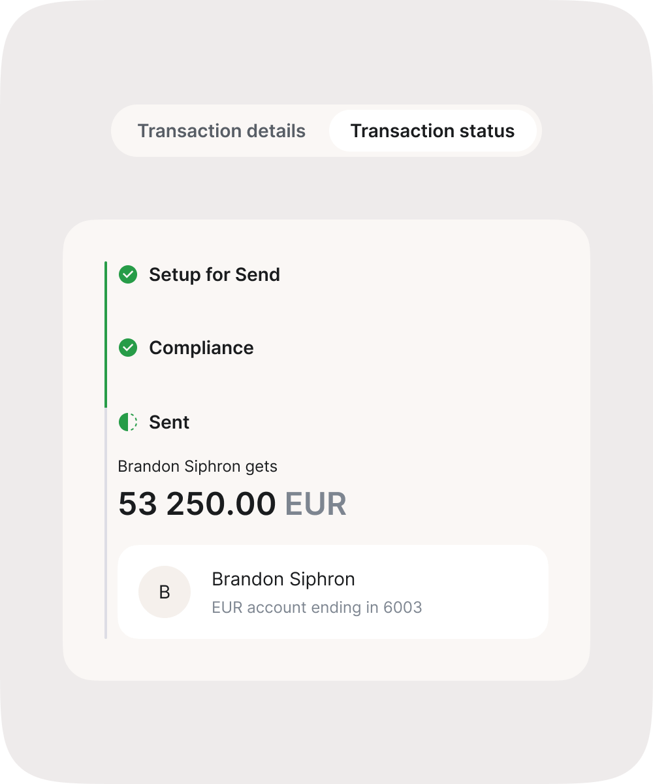
Task: Click the round B avatar icon
Action: coord(165,592)
